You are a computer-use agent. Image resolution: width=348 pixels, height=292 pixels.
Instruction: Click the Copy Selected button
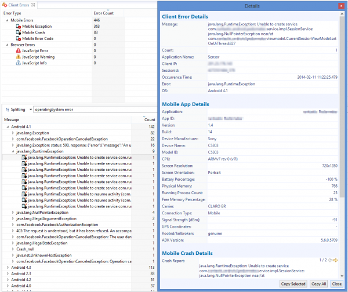click(x=293, y=284)
